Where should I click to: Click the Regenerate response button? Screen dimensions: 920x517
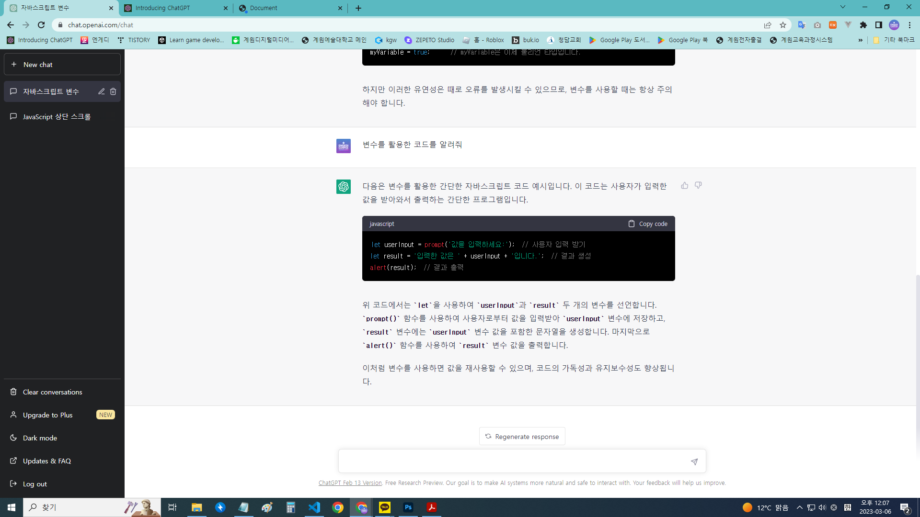tap(522, 436)
